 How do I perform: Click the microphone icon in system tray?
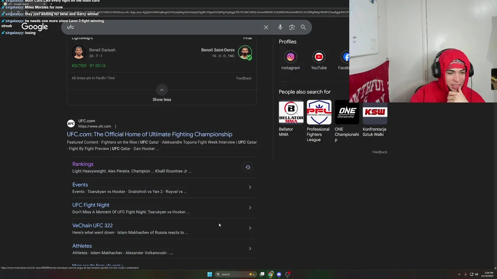pyautogui.click(x=466, y=274)
